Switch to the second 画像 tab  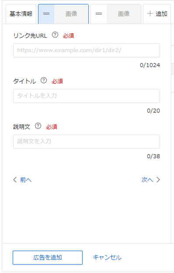point(124,14)
